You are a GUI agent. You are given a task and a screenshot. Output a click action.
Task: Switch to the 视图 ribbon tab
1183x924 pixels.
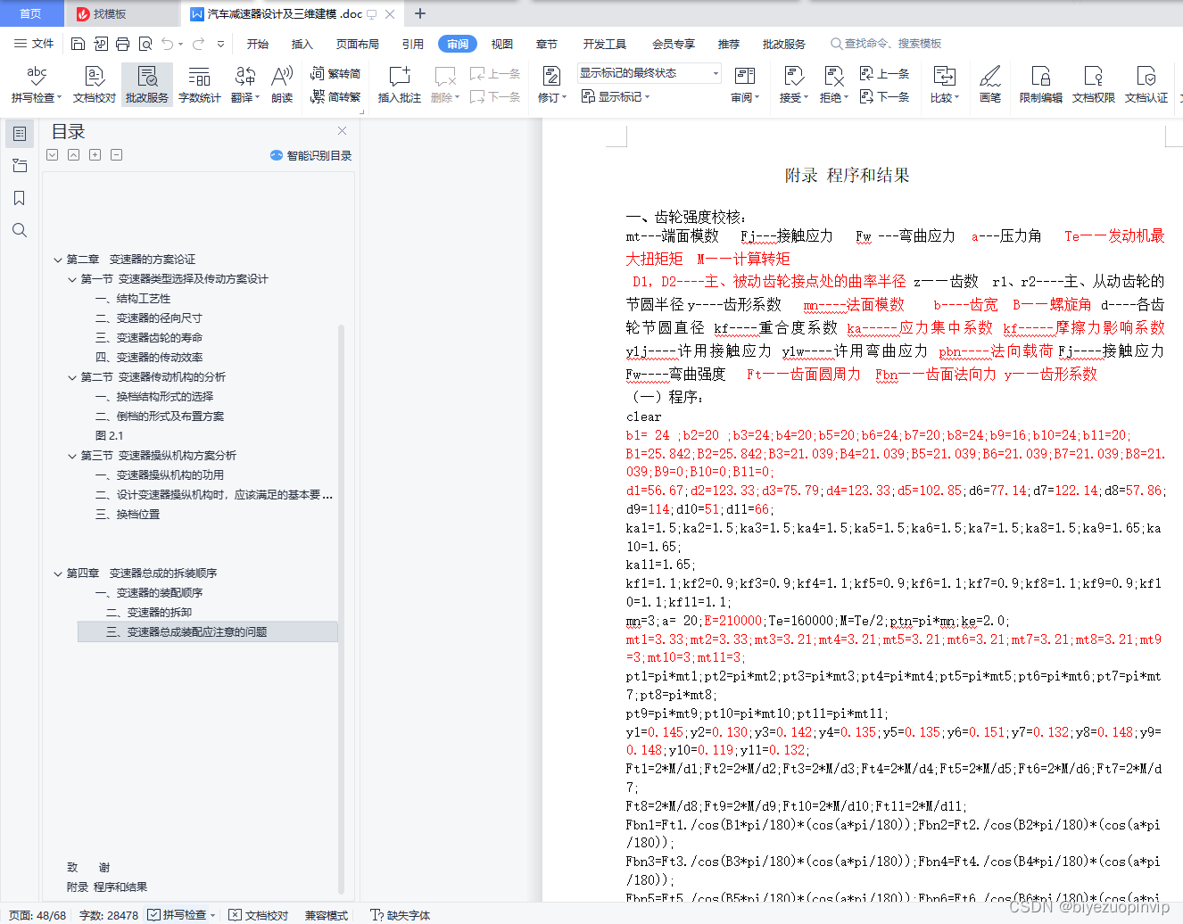click(502, 44)
